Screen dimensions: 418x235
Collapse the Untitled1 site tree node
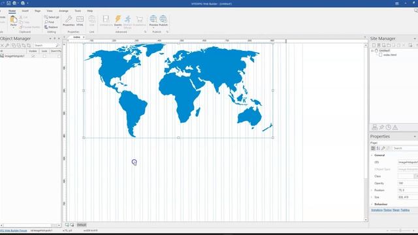click(372, 51)
